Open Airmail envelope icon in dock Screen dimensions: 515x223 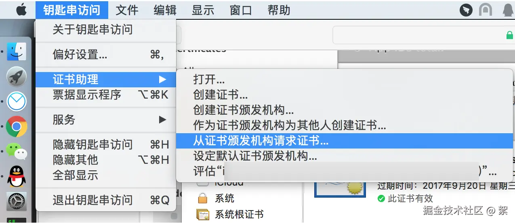(17, 101)
